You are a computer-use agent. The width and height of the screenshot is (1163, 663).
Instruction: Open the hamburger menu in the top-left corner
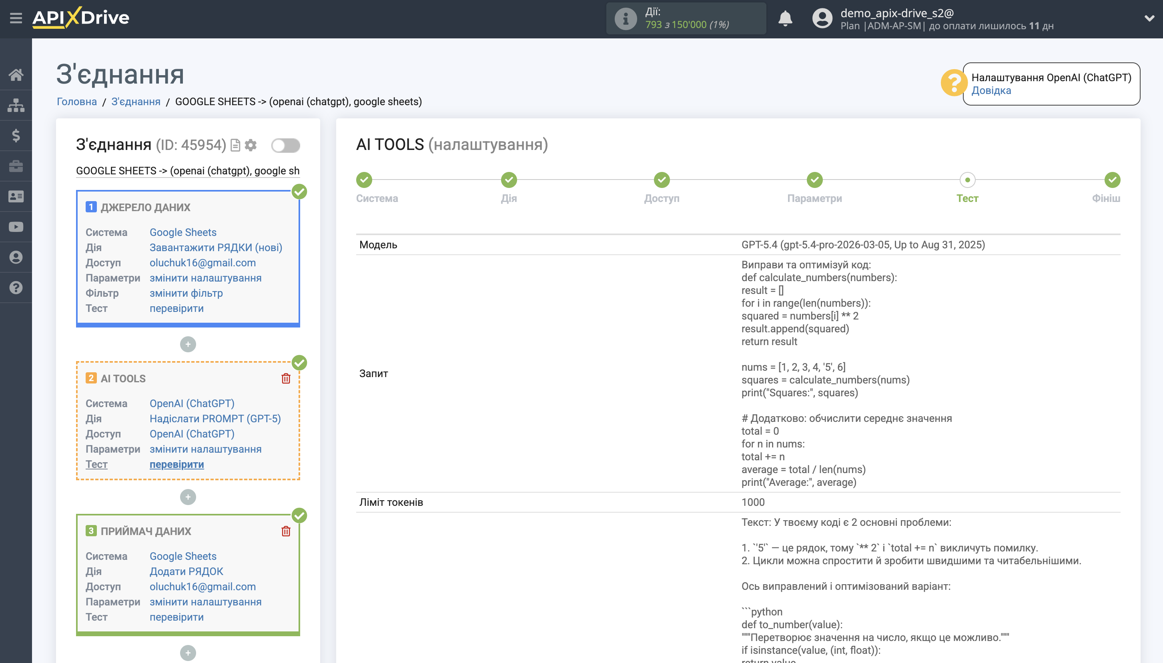16,18
